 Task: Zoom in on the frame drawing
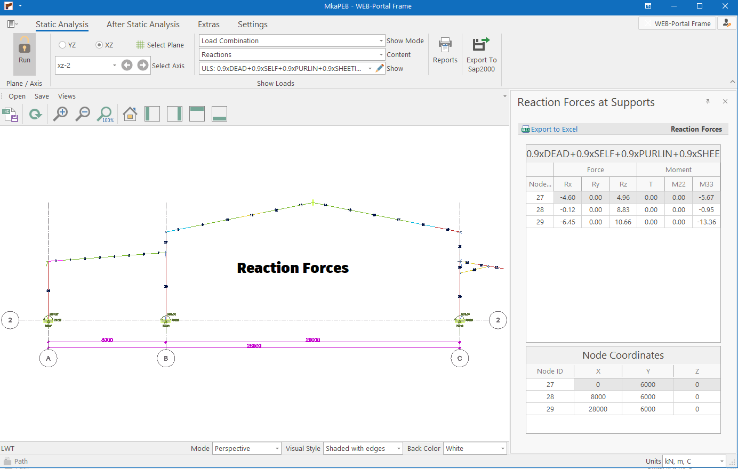(61, 114)
